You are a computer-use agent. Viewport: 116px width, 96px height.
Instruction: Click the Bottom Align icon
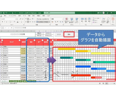click(30, 19)
